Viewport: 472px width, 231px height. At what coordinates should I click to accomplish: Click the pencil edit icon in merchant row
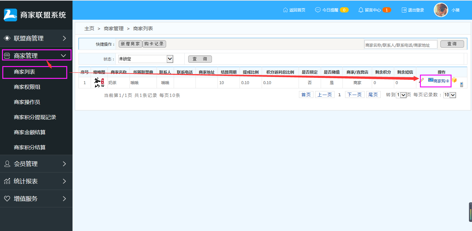pos(422,80)
